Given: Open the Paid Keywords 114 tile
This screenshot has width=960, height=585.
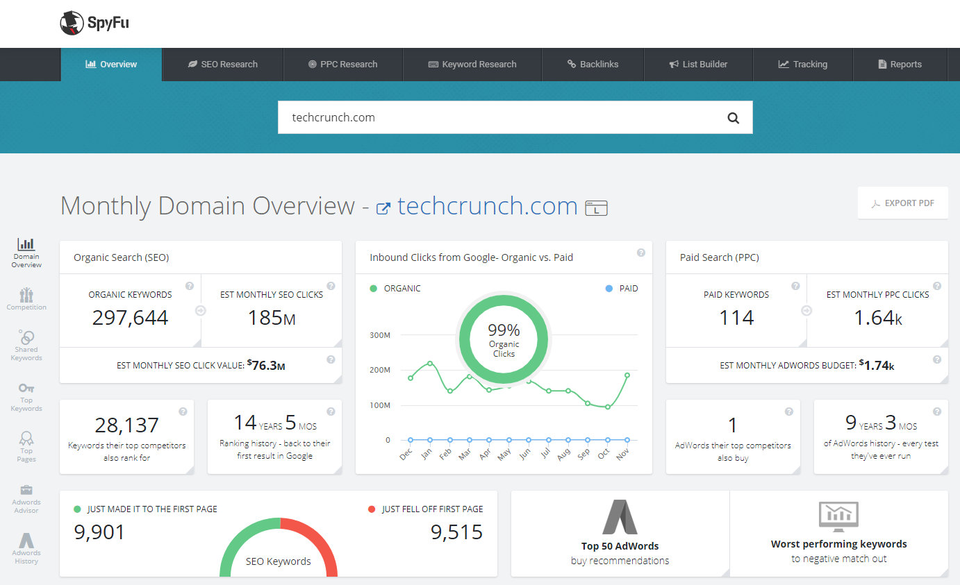Looking at the screenshot, I should click(736, 310).
